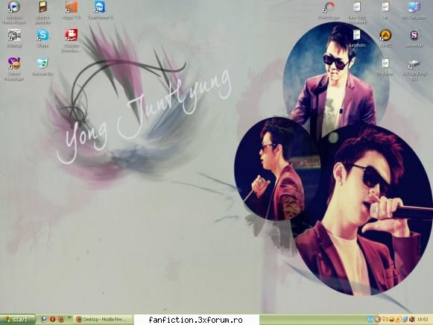Open the red YouTube Downloader shortcut

tap(71, 40)
